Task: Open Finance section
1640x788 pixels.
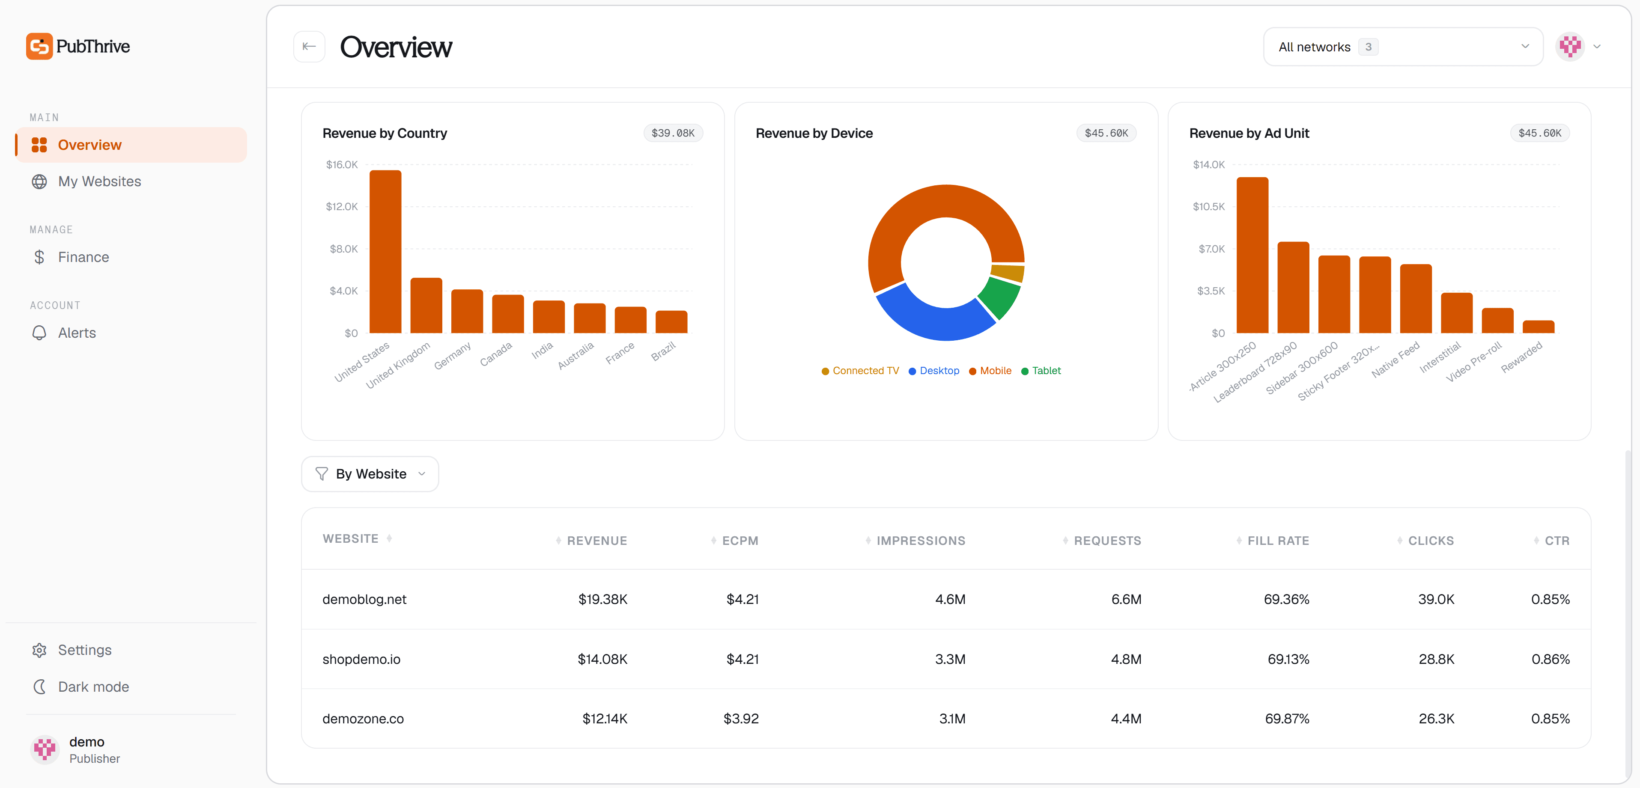Action: point(131,257)
